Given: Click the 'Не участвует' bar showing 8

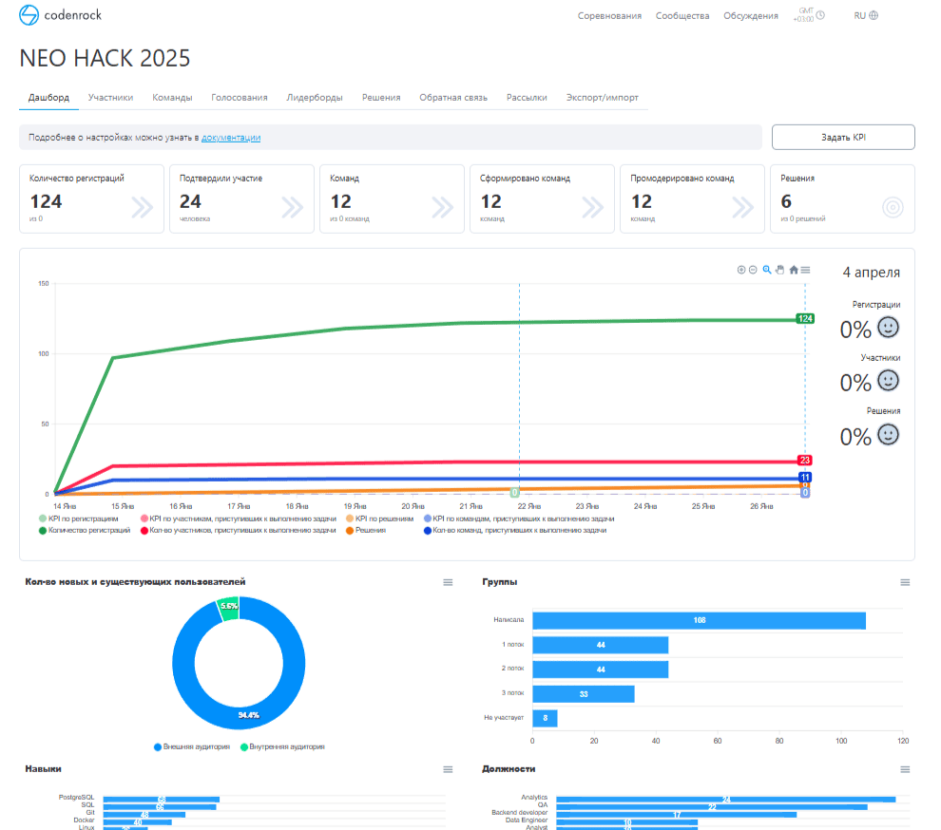Looking at the screenshot, I should (x=545, y=718).
